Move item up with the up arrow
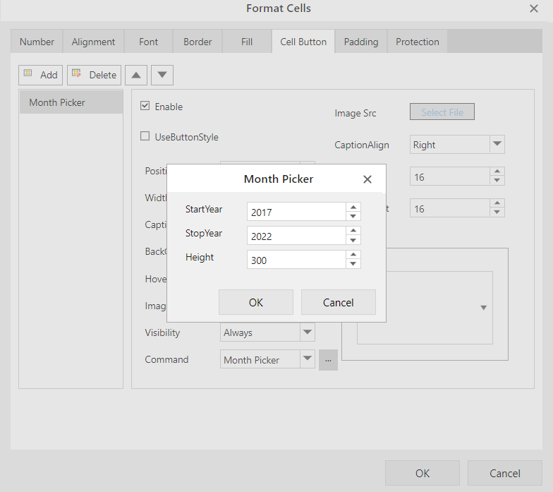Viewport: 553px width, 492px height. tap(136, 75)
